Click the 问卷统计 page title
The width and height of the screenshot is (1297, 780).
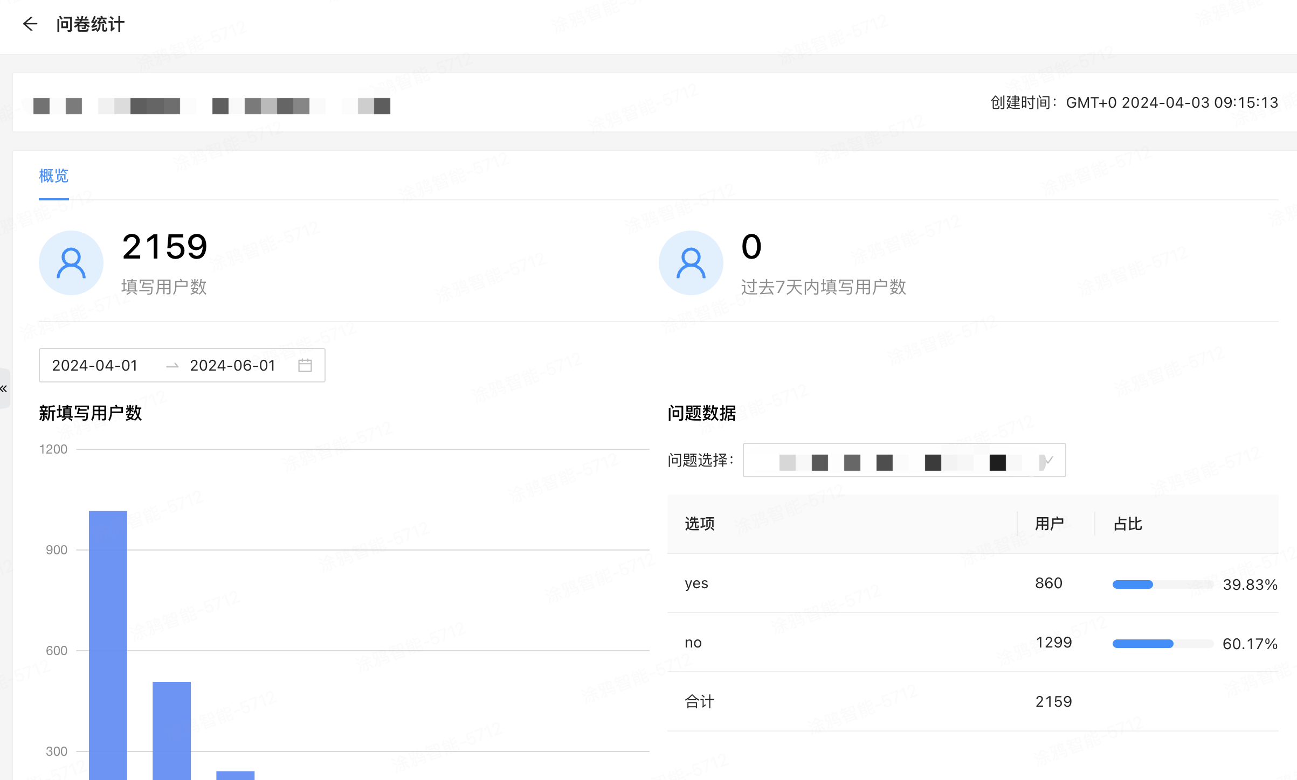click(91, 24)
